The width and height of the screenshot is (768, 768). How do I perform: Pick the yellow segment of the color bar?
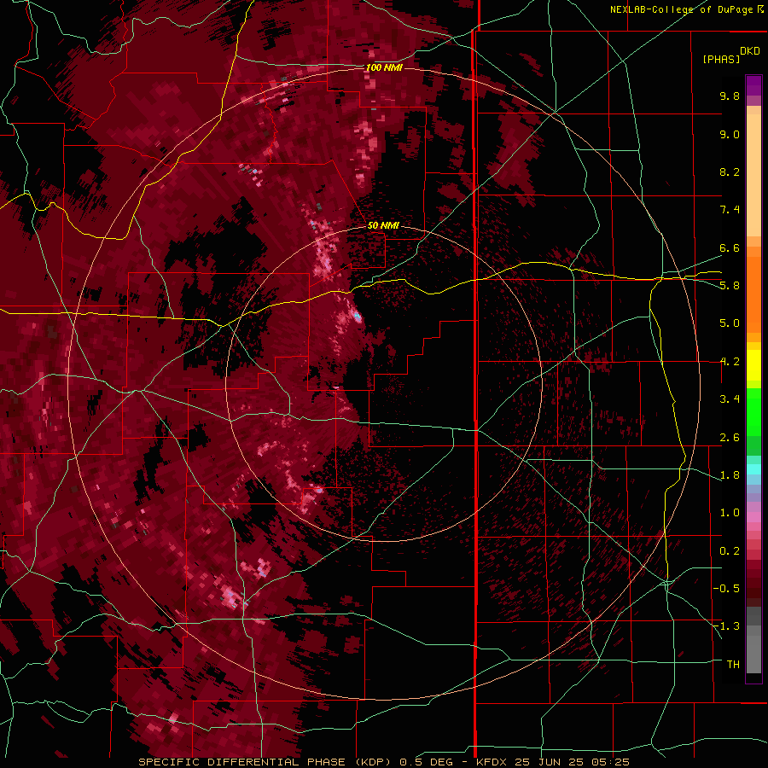(753, 365)
